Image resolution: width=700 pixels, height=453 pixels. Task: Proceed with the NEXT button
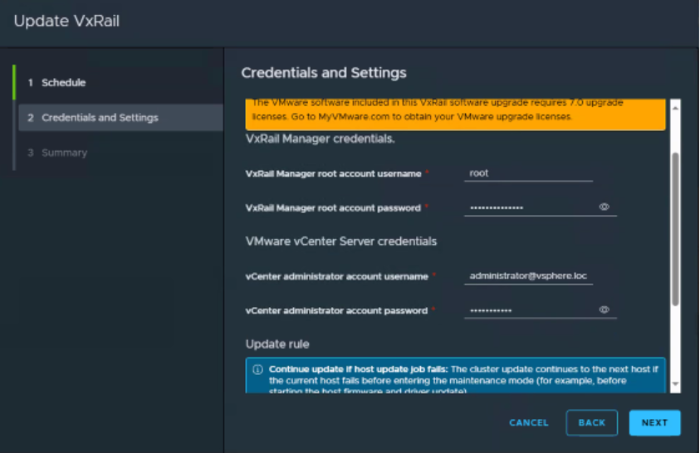point(654,422)
